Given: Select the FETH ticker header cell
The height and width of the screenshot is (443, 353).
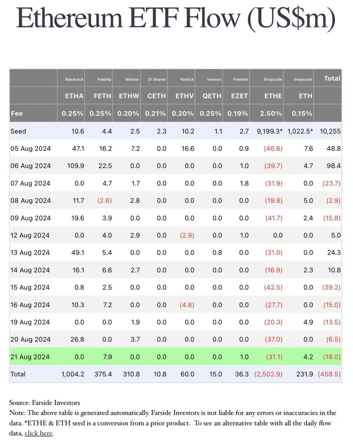Looking at the screenshot, I should coord(102,96).
